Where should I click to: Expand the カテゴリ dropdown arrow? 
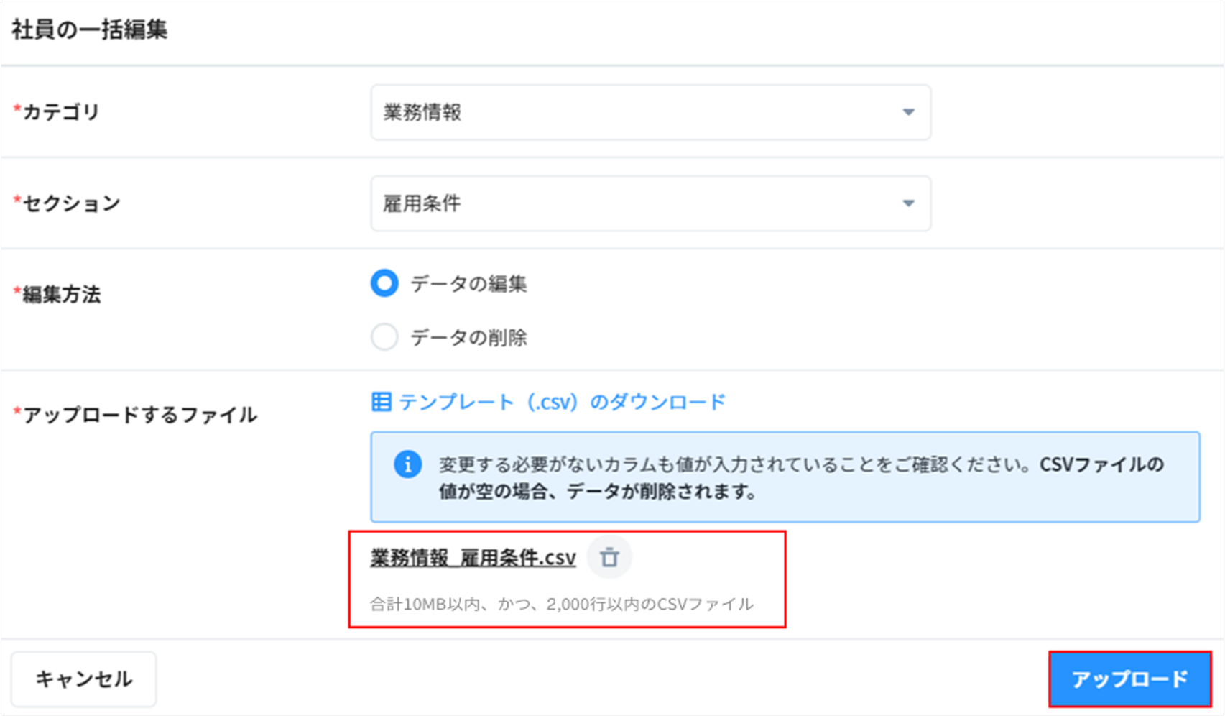click(x=908, y=112)
